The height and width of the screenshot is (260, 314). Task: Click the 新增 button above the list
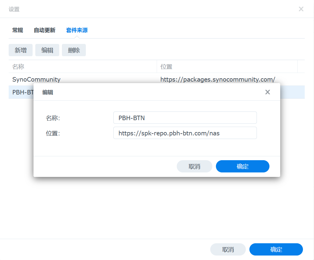pyautogui.click(x=21, y=50)
